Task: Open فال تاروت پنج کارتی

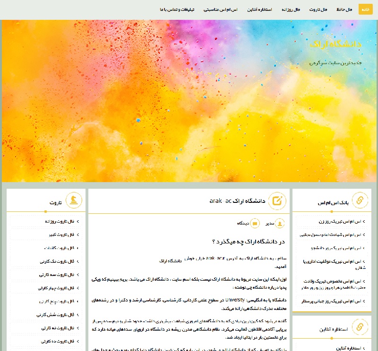Action: pyautogui.click(x=57, y=301)
